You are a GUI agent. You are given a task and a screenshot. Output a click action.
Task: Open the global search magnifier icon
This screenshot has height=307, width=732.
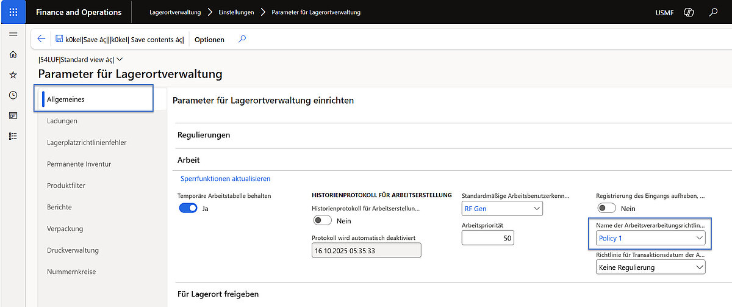713,12
